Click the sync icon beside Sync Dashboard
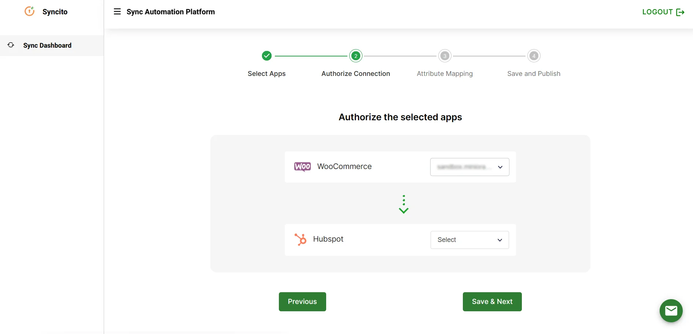The image size is (693, 334). [x=11, y=45]
